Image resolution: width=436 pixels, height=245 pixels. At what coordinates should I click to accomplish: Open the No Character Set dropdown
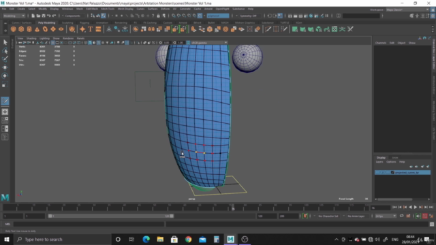click(328, 216)
